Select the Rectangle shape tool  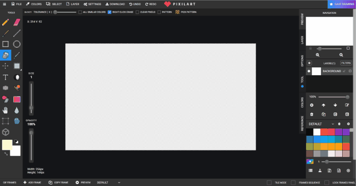pyautogui.click(x=5, y=44)
